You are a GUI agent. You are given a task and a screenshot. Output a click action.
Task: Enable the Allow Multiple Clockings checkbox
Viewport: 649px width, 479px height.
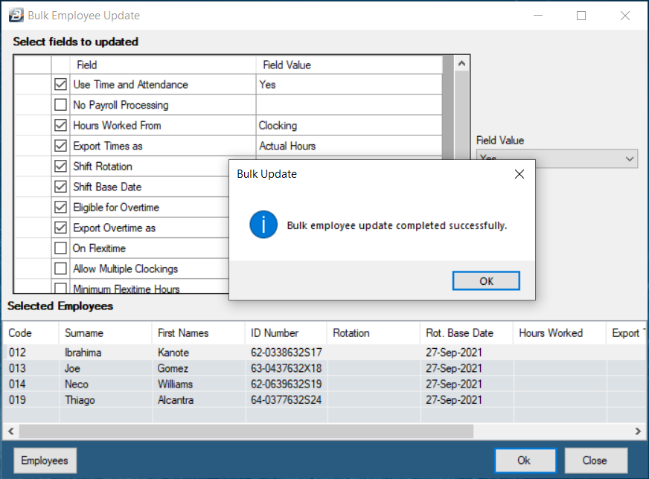60,269
